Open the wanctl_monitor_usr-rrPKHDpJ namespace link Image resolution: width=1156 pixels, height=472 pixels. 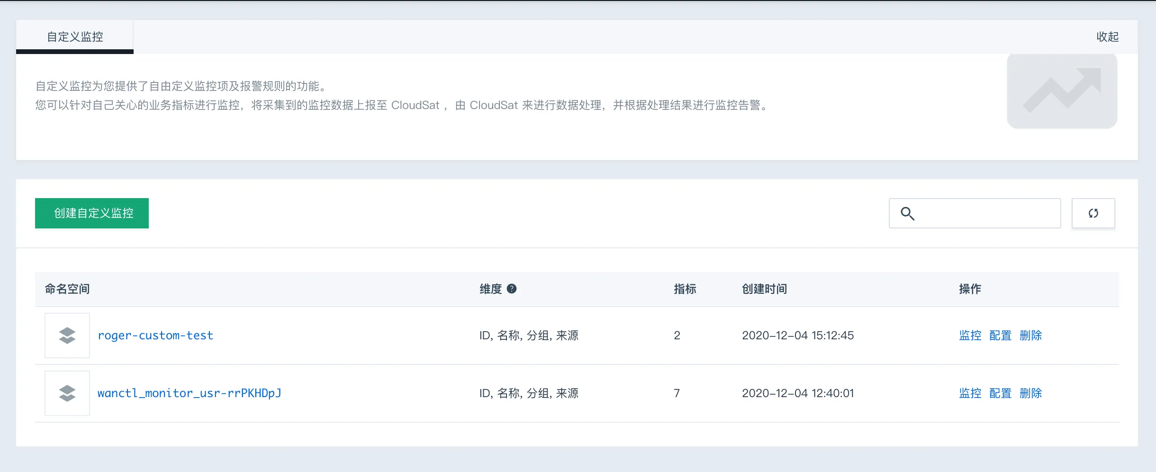pos(189,393)
